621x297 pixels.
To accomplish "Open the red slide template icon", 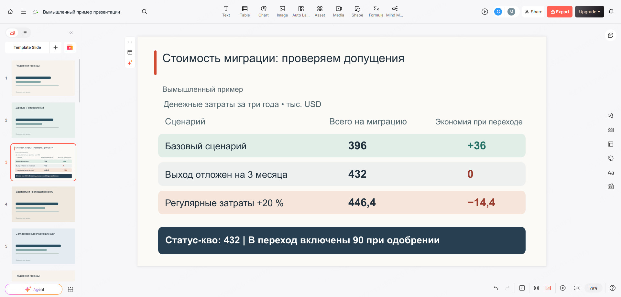I will point(70,48).
